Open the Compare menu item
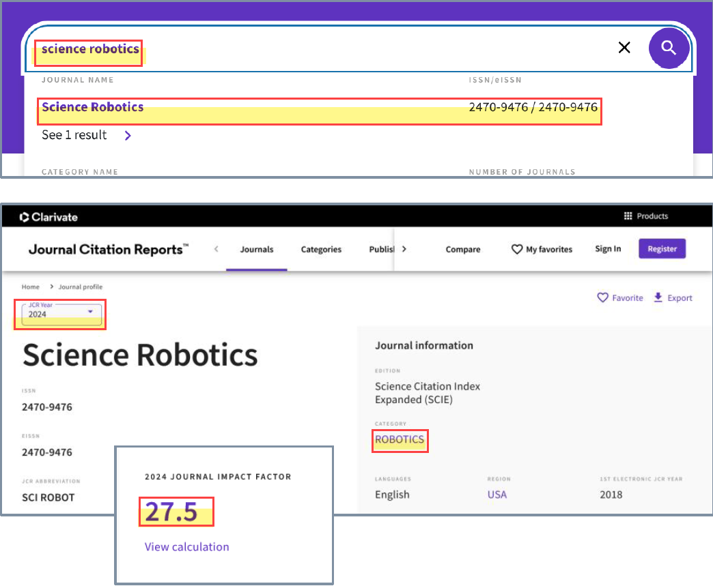The height and width of the screenshot is (586, 713). (x=463, y=250)
